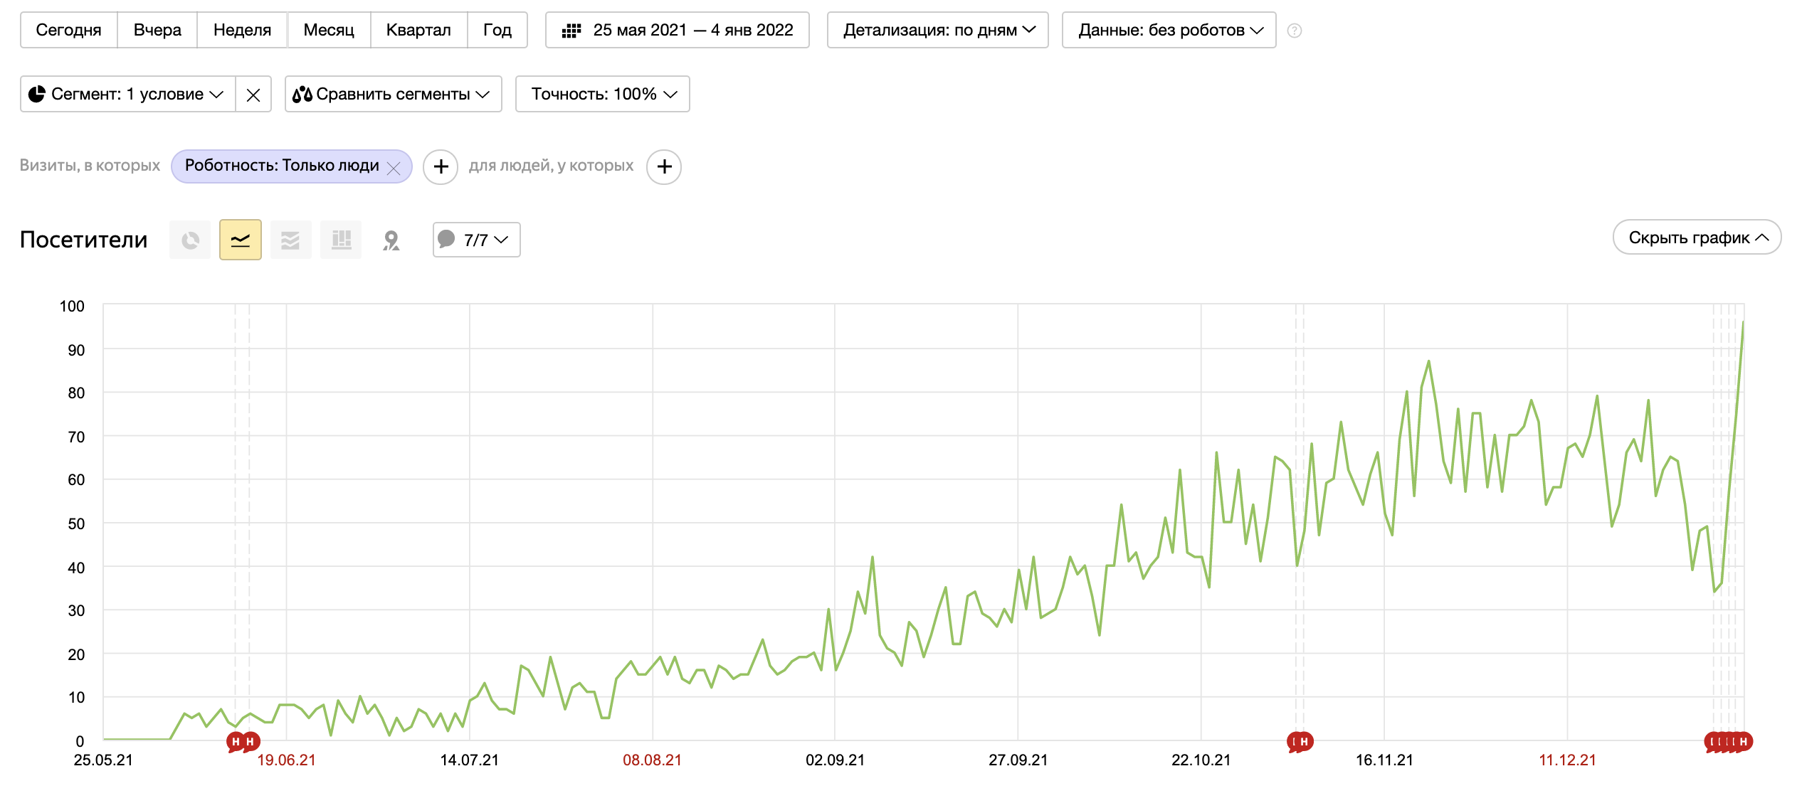Open the annotations 7/7 dropdown

pos(476,240)
